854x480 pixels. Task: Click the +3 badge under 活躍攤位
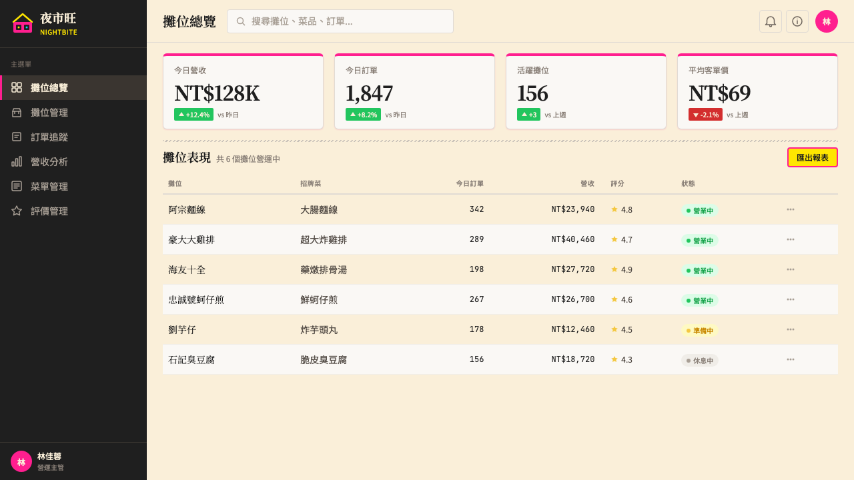tap(528, 115)
